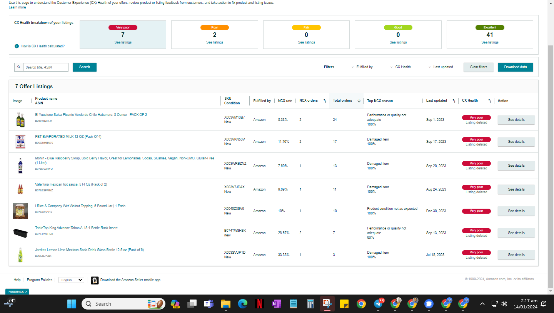Open Calculator from the taskbar

[310, 304]
